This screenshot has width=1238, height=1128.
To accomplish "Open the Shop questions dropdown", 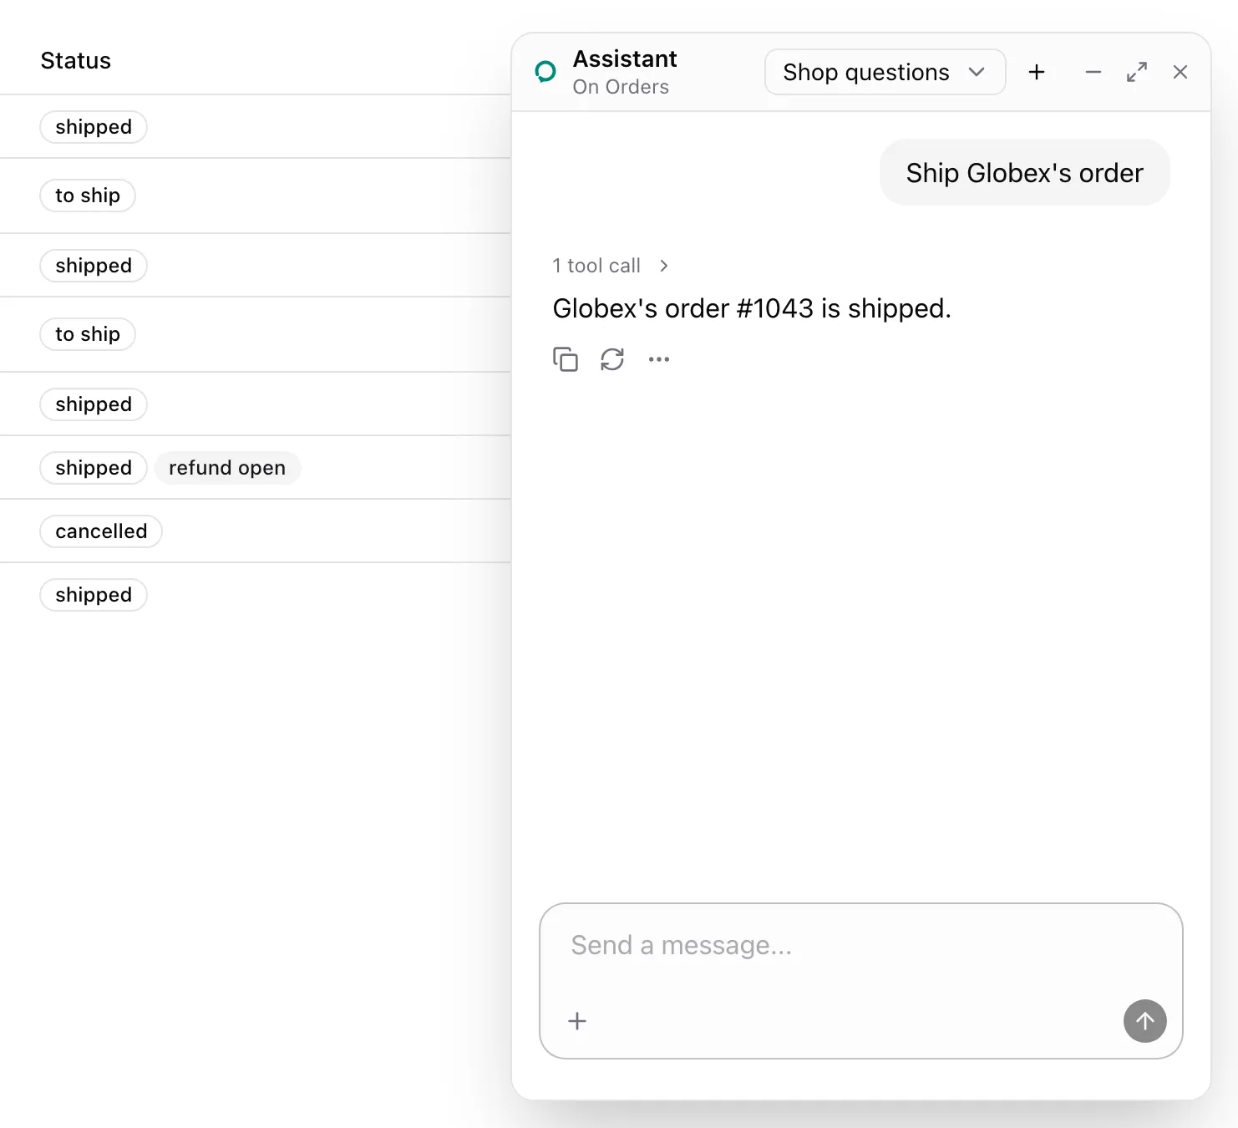I will click(885, 72).
